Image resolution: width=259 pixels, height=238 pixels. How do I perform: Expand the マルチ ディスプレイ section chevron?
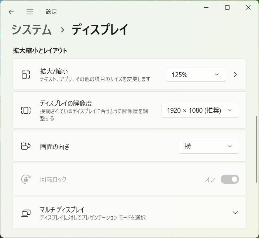click(x=235, y=213)
